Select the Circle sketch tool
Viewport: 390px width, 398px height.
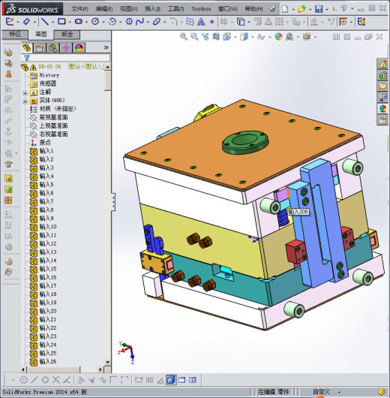coord(95,22)
